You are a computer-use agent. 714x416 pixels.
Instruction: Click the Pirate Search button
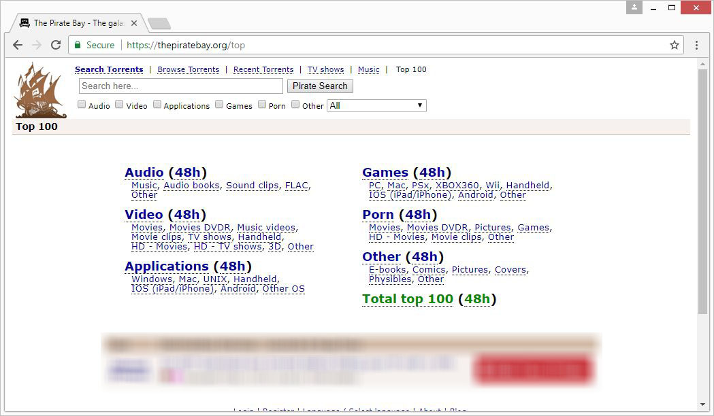(x=320, y=86)
